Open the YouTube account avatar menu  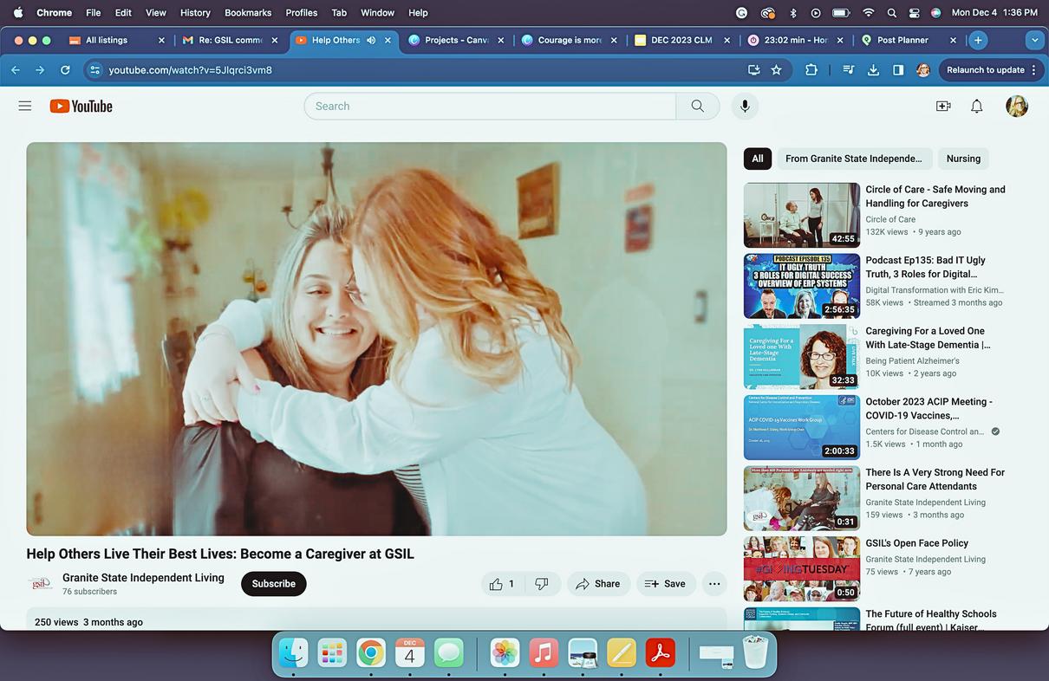[x=1017, y=106]
